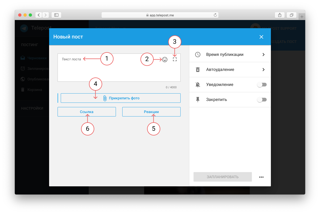Expand Время публикации chevron arrow

click(263, 55)
